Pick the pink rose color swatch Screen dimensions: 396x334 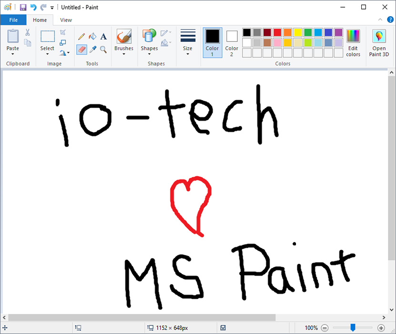tap(277, 42)
